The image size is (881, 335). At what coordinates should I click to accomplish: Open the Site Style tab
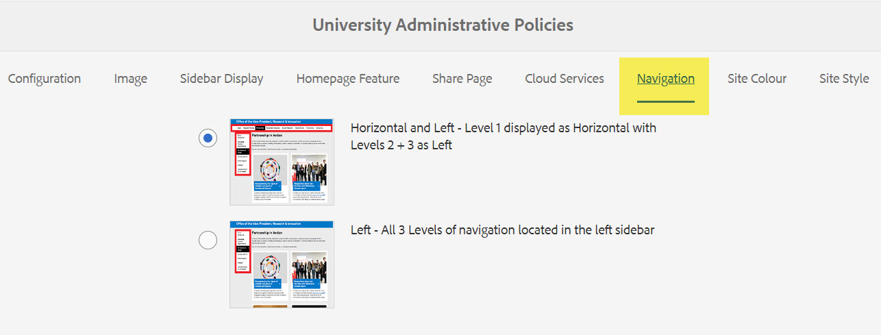[x=844, y=79]
